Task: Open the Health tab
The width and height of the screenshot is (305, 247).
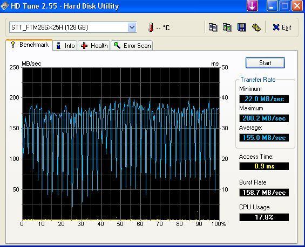Action: pyautogui.click(x=94, y=46)
